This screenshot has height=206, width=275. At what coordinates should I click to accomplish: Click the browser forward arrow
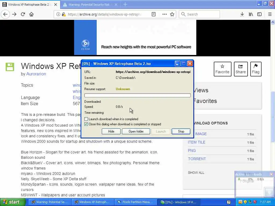pyautogui.click(x=14, y=14)
